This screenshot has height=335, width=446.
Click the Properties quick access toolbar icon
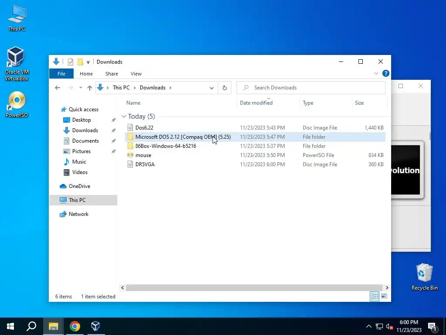tap(71, 62)
